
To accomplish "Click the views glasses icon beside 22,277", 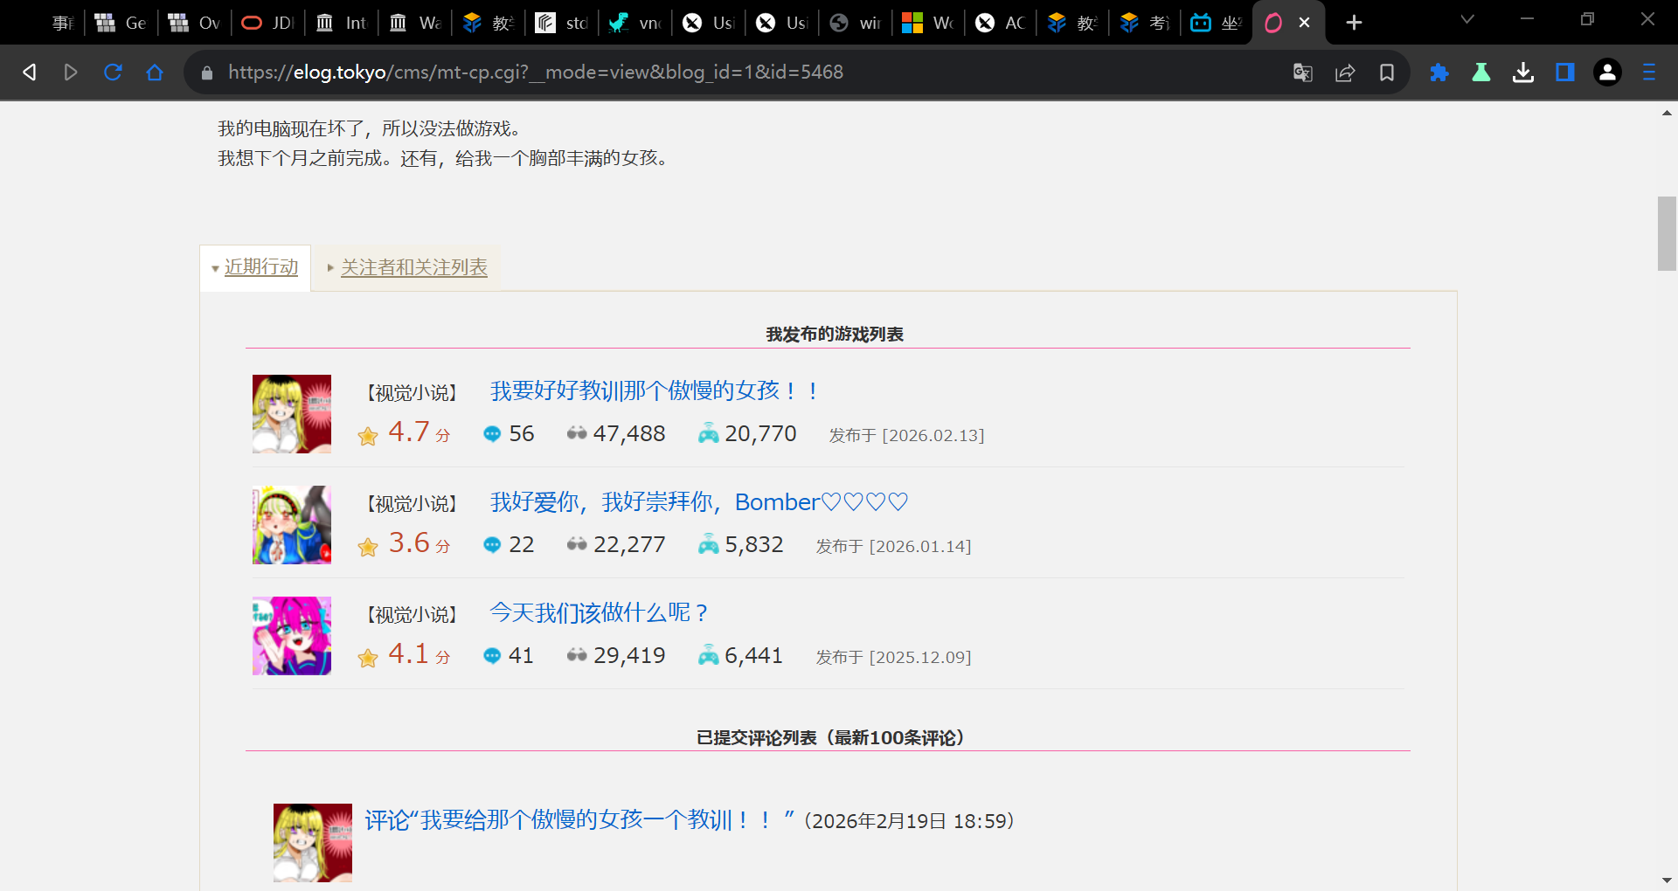I will coord(577,543).
